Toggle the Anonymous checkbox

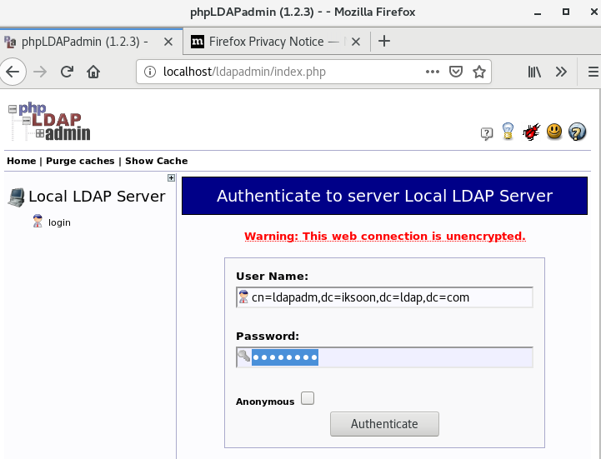[308, 398]
